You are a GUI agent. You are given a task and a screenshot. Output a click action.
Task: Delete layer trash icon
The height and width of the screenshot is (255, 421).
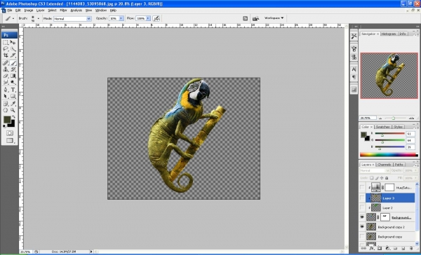pos(411,249)
